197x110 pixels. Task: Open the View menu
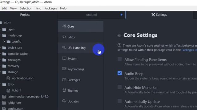(x=13, y=8)
